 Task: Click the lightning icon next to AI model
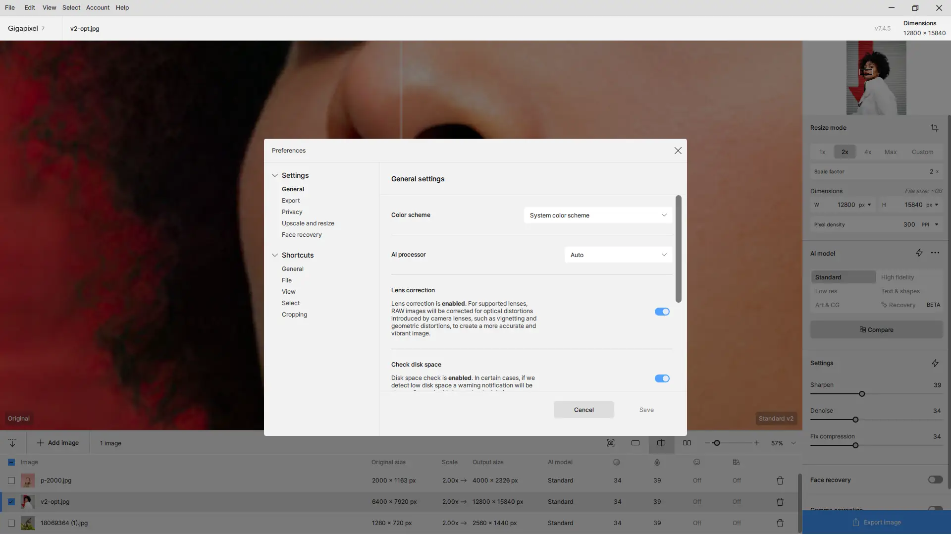pos(920,253)
